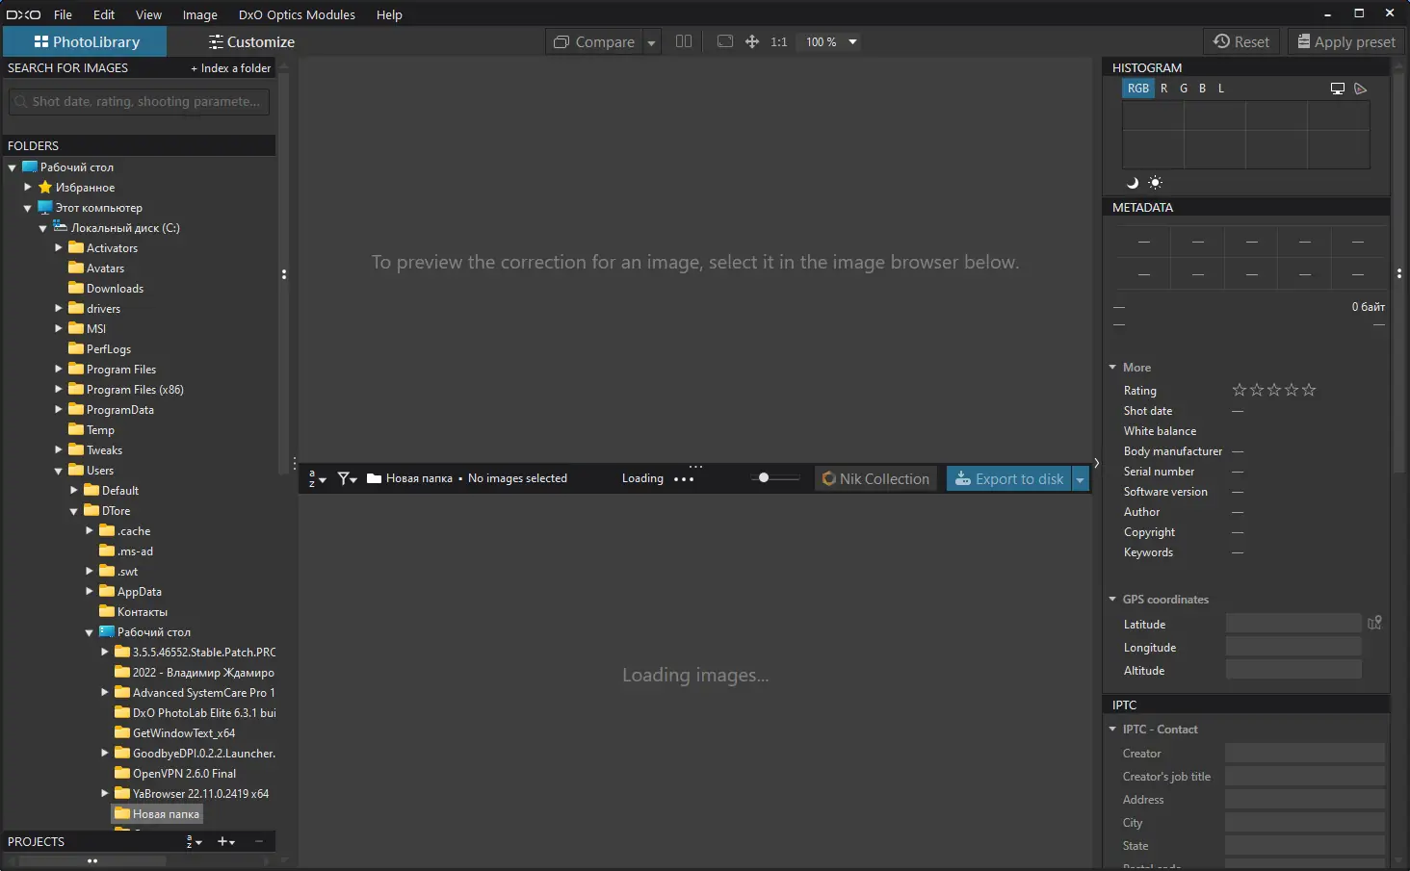Click the fit-on-screen zoom icon
1410x871 pixels.
[725, 41]
